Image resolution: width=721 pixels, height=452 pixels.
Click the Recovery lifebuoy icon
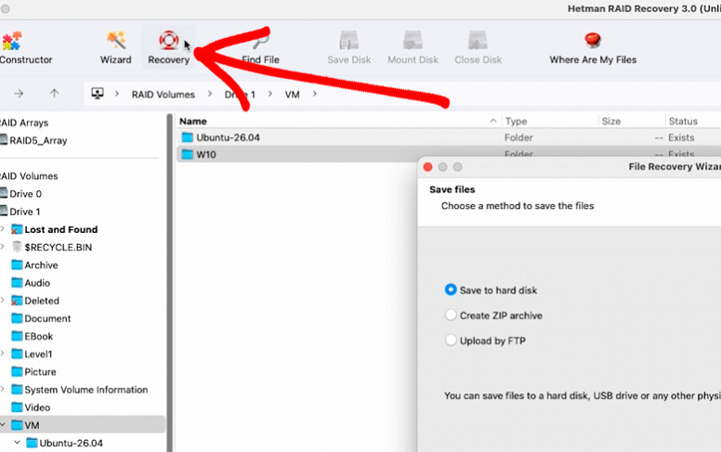(169, 41)
